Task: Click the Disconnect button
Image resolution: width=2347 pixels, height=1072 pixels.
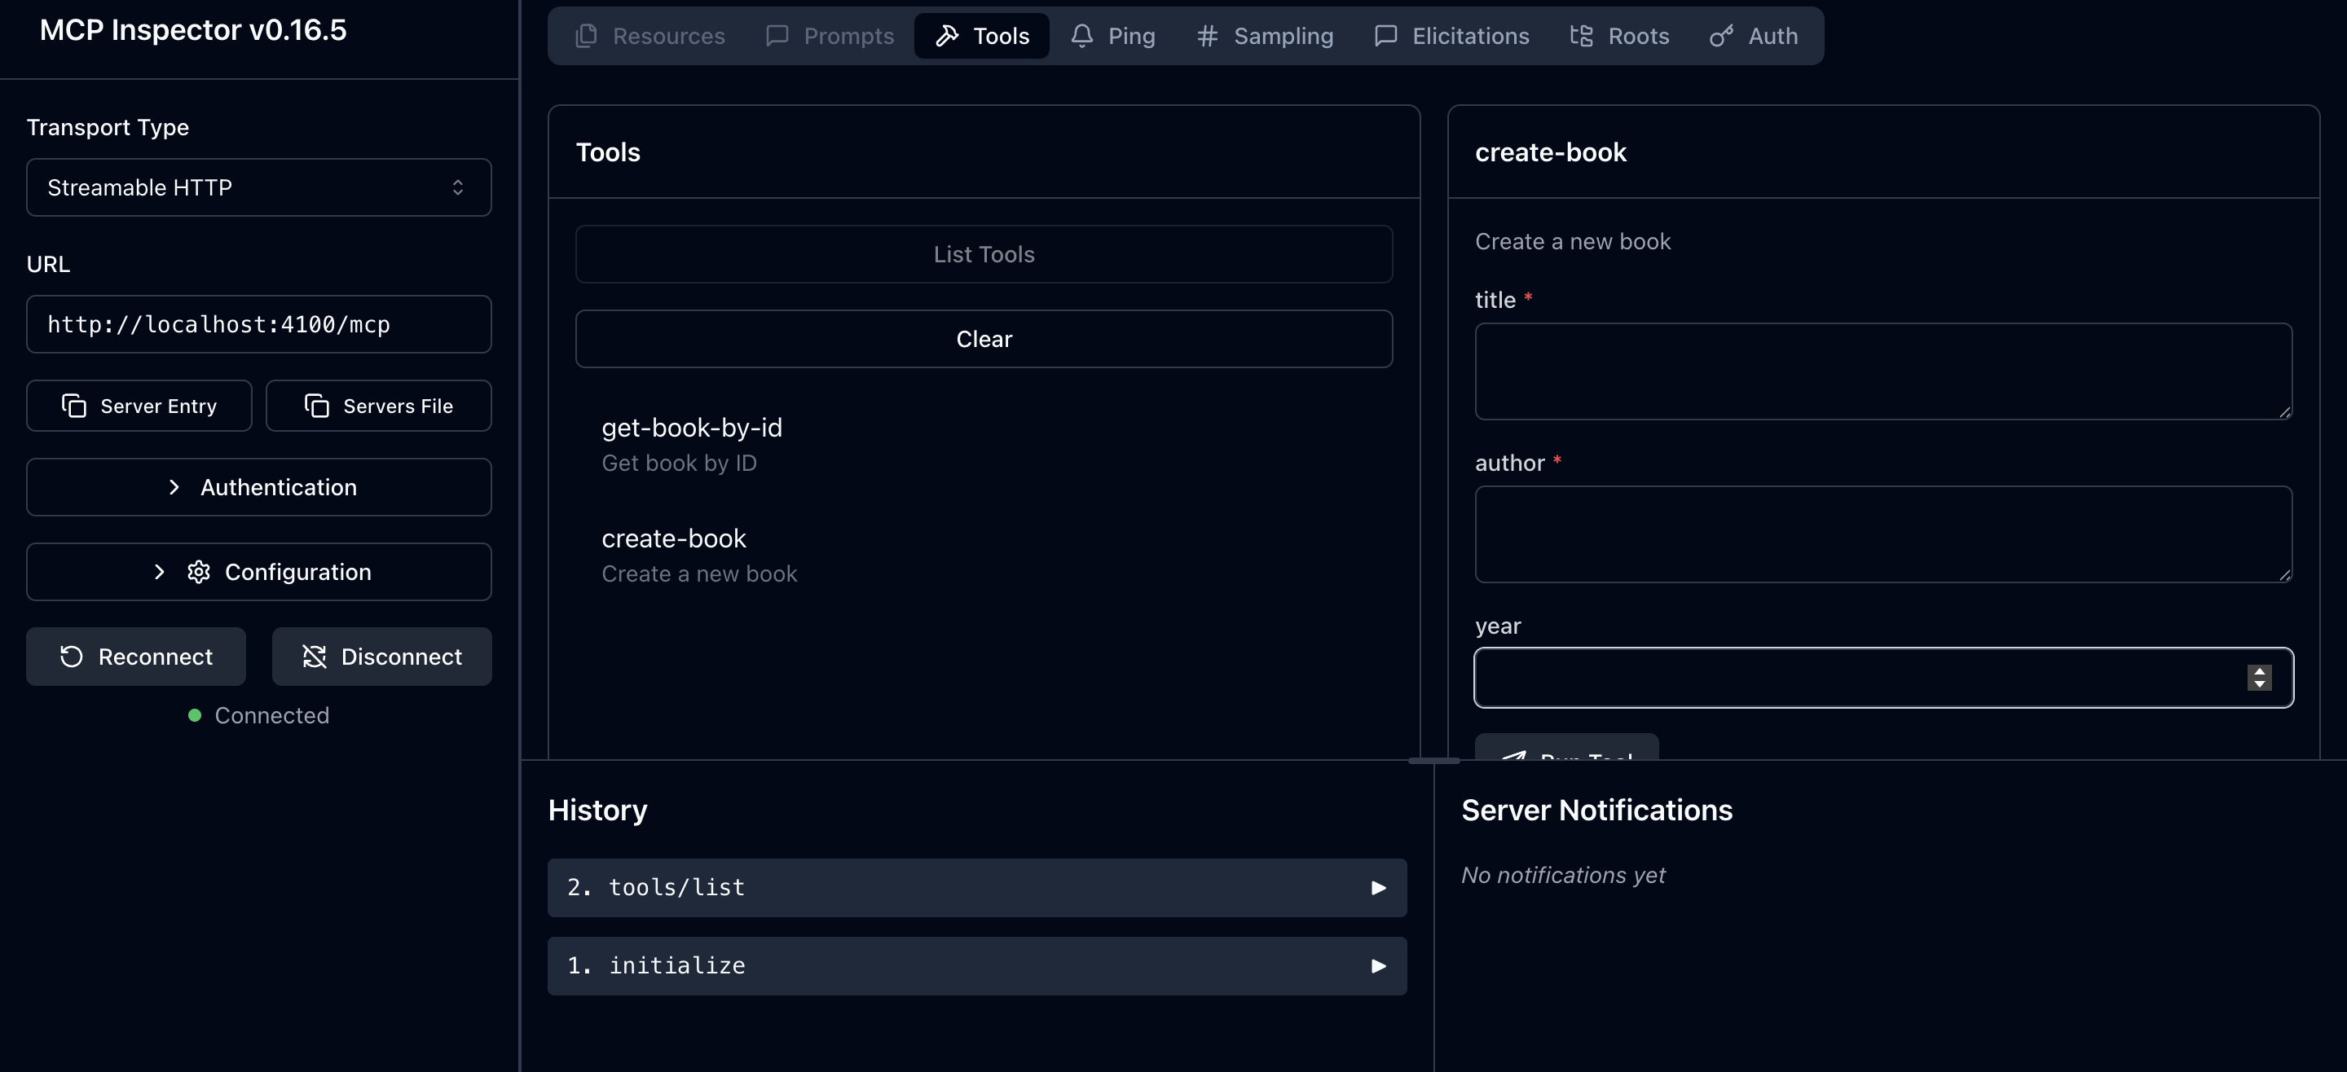Action: [381, 657]
